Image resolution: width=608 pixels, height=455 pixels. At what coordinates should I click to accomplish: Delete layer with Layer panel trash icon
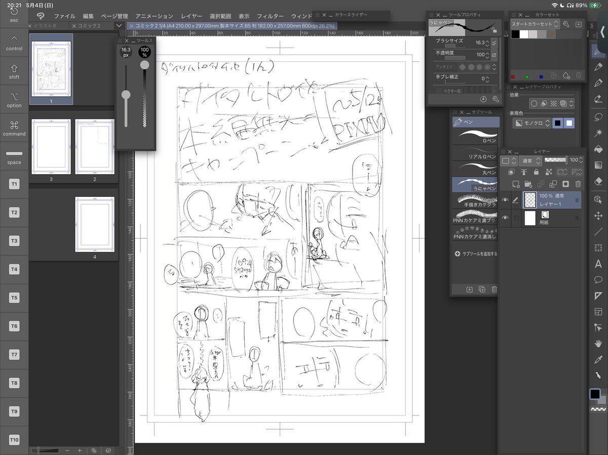(578, 184)
